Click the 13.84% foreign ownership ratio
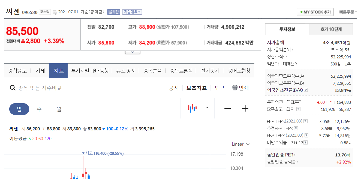This screenshot has width=364, height=179. 343,90
